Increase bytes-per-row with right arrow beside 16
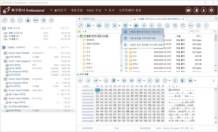The height and width of the screenshot is (132, 218). click(x=177, y=86)
